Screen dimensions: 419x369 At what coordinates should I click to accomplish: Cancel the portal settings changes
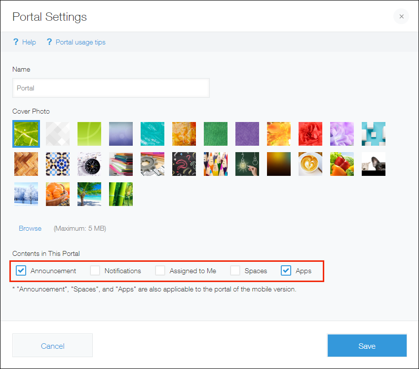(x=52, y=345)
